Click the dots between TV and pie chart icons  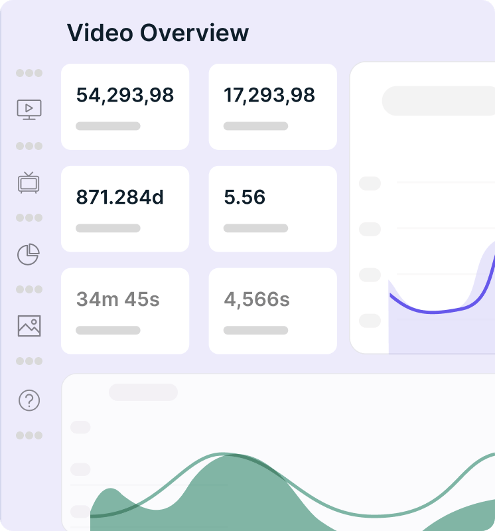pyautogui.click(x=29, y=218)
